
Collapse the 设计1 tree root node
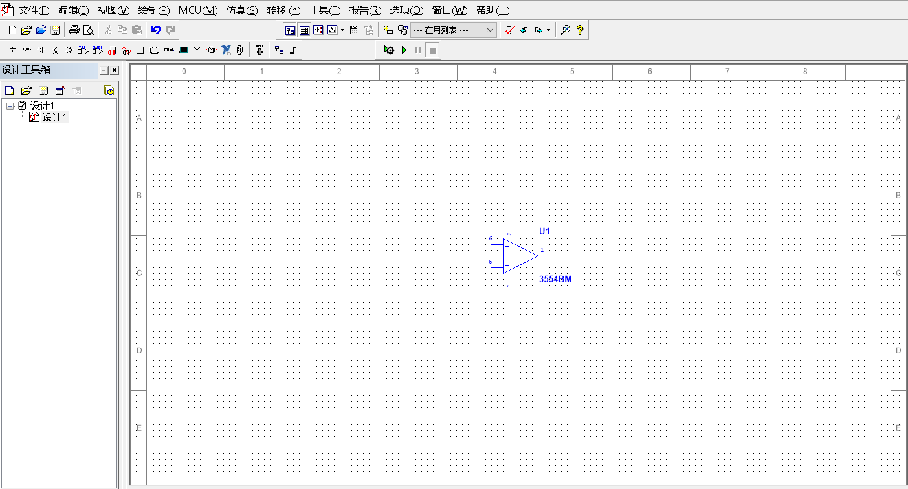coord(10,105)
